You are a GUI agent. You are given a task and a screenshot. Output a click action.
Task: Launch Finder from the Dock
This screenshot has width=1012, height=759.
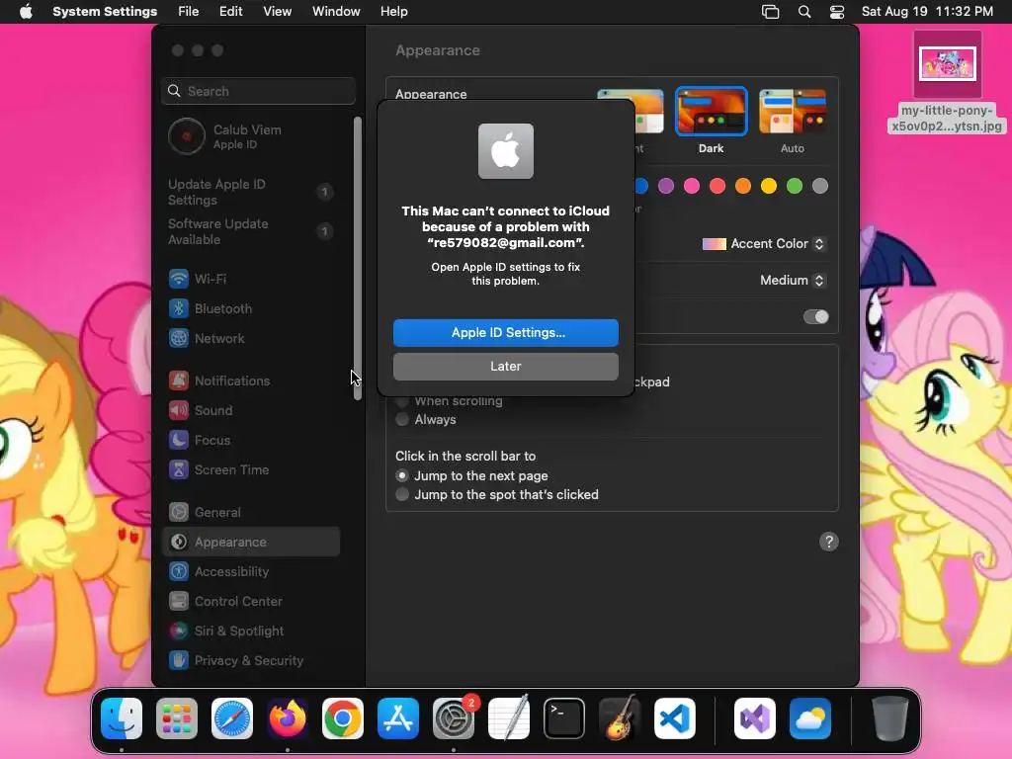point(122,718)
